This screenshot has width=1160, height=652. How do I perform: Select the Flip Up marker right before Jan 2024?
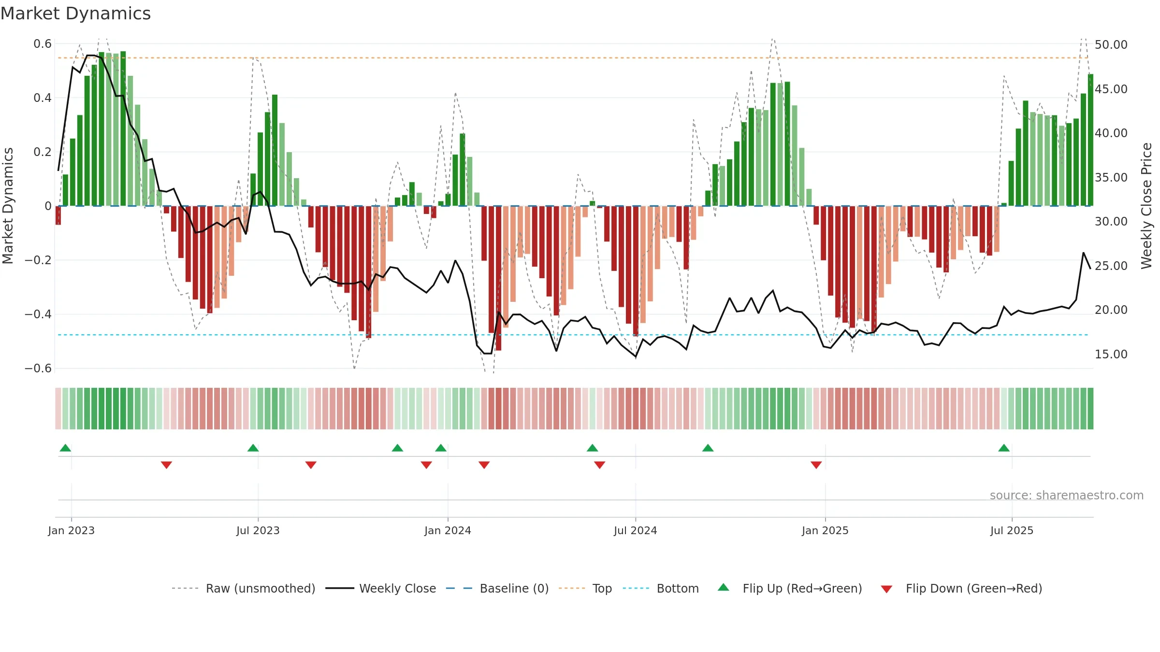[x=441, y=448]
